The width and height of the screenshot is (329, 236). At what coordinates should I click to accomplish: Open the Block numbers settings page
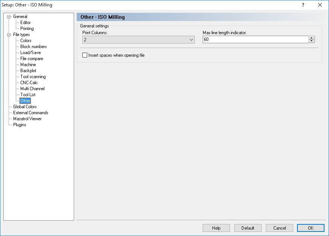point(33,47)
